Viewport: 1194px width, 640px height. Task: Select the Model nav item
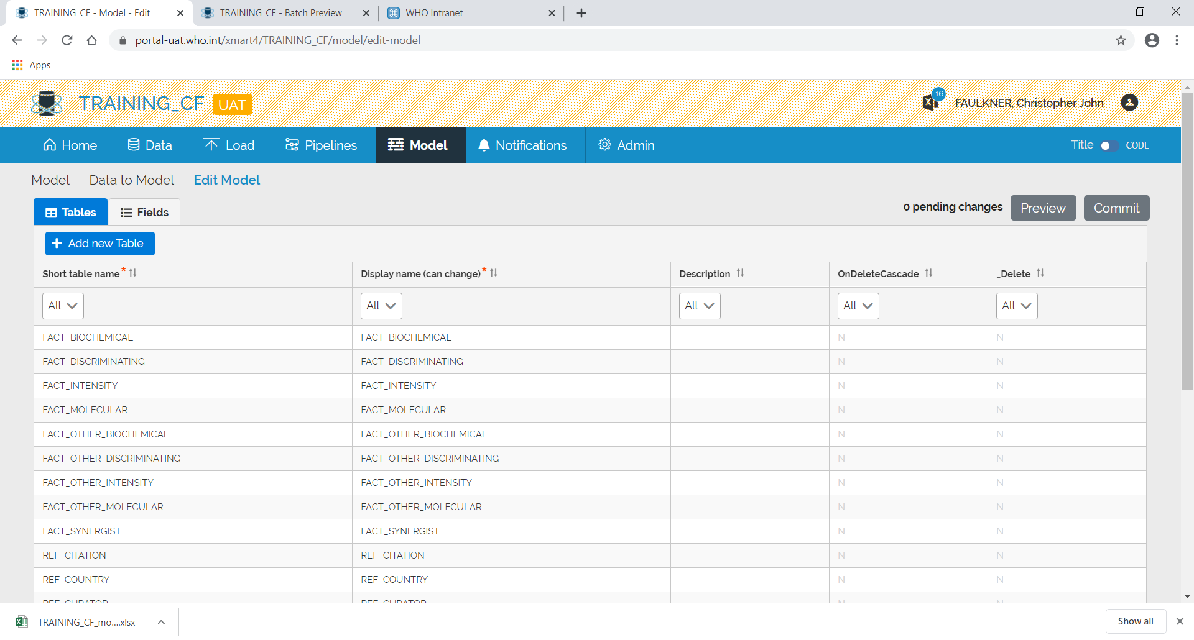[x=420, y=145]
